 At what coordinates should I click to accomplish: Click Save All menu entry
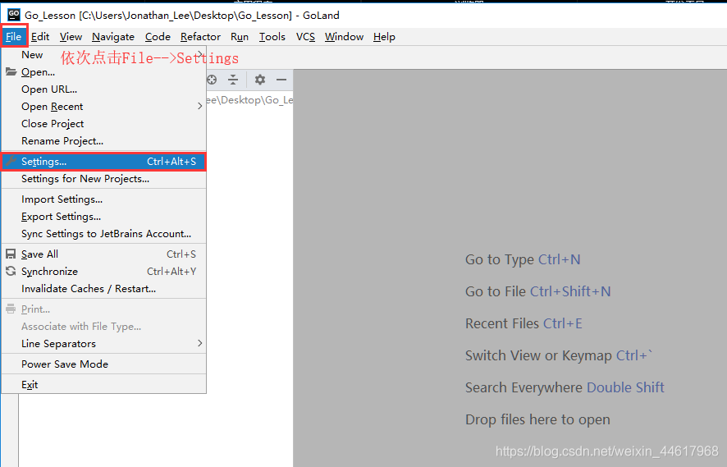click(104, 254)
